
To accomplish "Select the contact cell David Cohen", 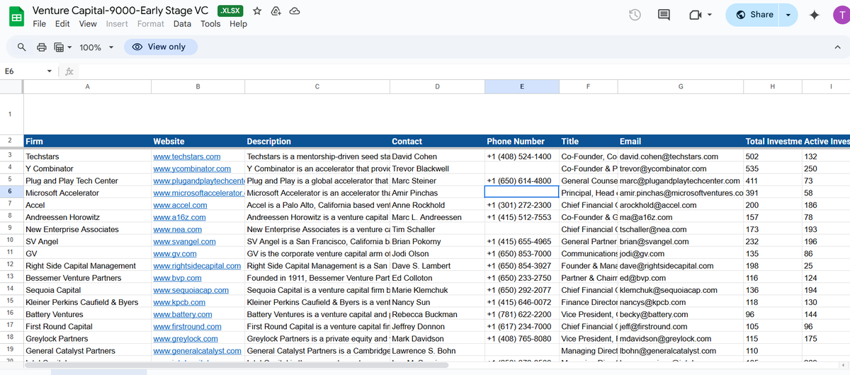I will tap(437, 156).
